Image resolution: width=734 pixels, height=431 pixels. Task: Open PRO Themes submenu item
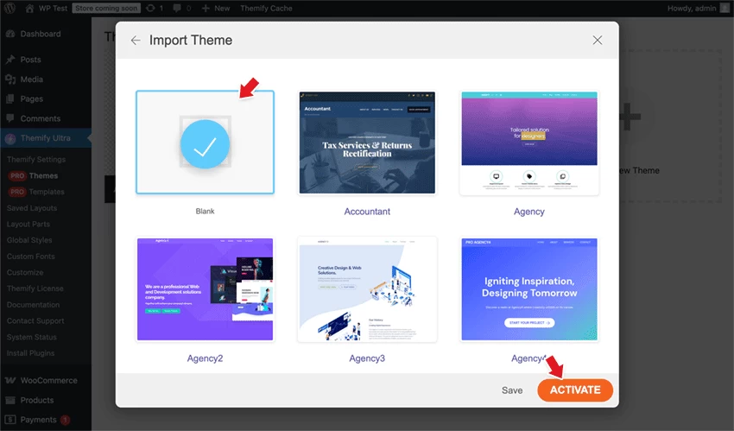pos(33,175)
